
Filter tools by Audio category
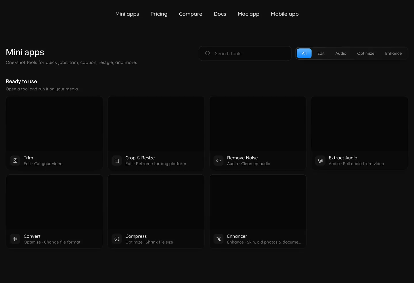[x=341, y=53]
